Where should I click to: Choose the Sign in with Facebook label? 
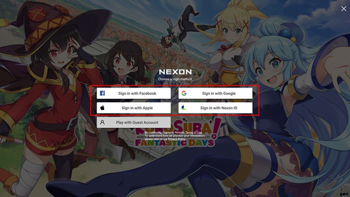coord(137,93)
